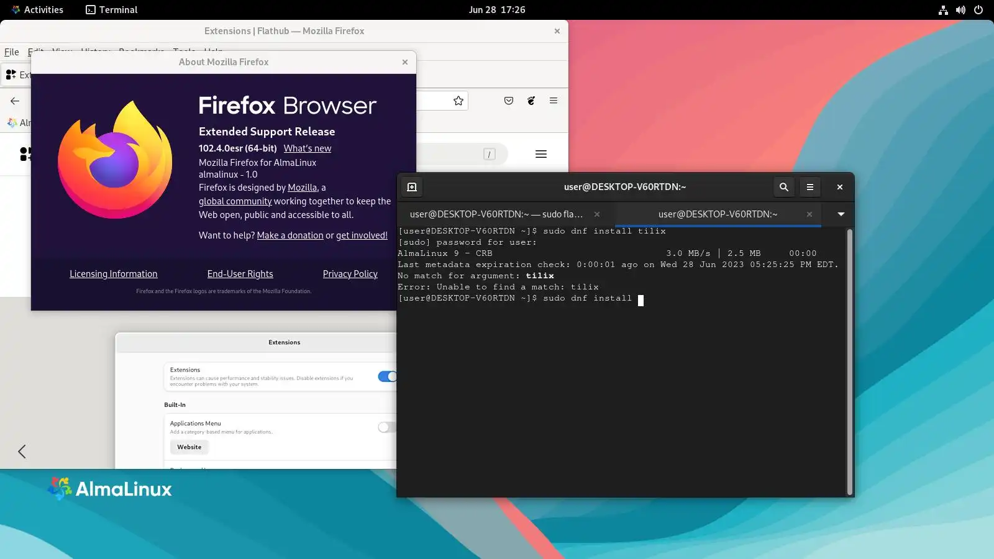Close the About Mozilla Firefox dialog
This screenshot has width=994, height=559.
point(405,62)
